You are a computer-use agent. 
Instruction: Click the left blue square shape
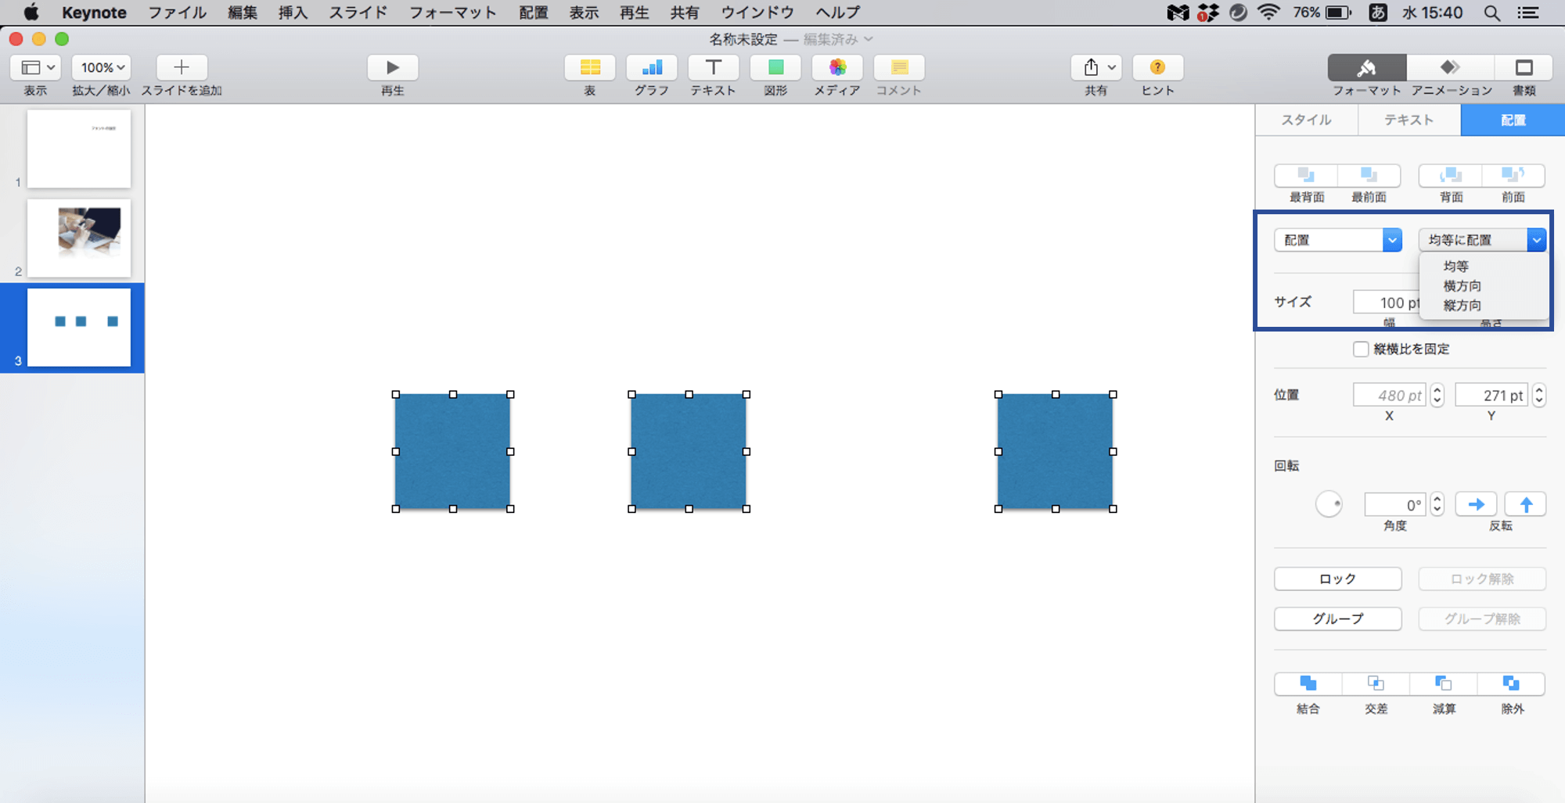pyautogui.click(x=453, y=452)
